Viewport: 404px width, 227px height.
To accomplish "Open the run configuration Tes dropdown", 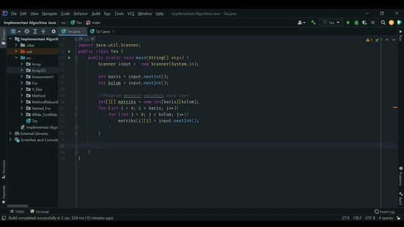I will (x=331, y=23).
